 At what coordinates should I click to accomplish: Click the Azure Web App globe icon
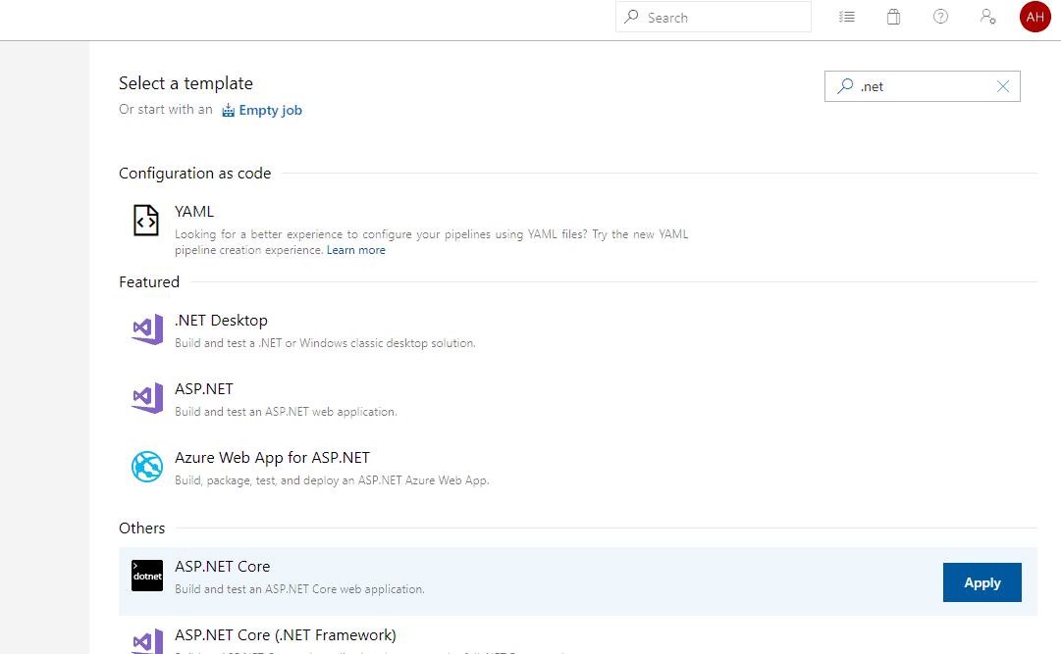coord(147,467)
